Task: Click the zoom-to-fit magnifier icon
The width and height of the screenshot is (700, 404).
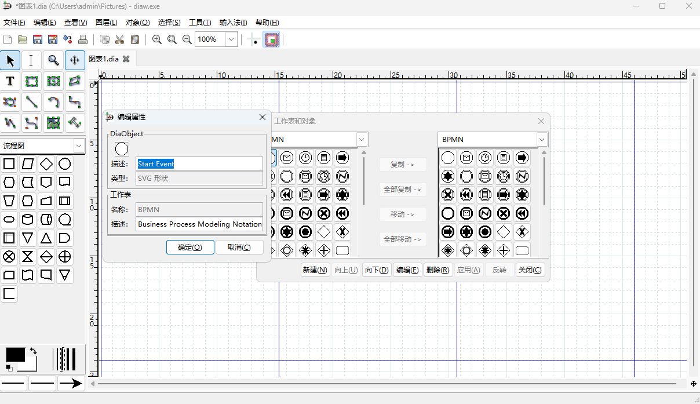Action: click(172, 39)
